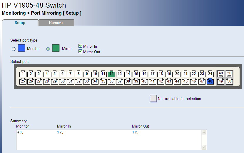Select port 34 icon
The width and height of the screenshot is (244, 153).
pyautogui.click(x=95, y=81)
